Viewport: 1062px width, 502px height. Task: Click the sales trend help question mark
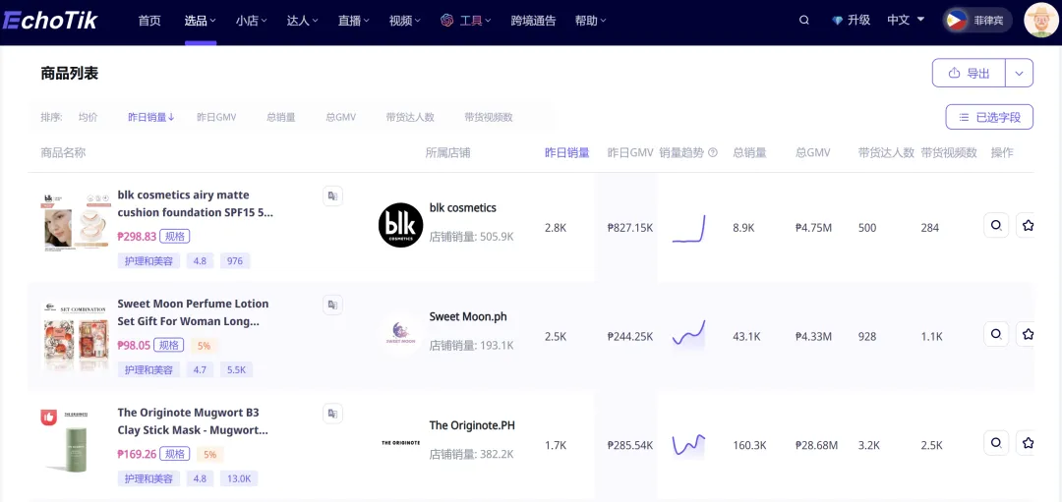(713, 153)
